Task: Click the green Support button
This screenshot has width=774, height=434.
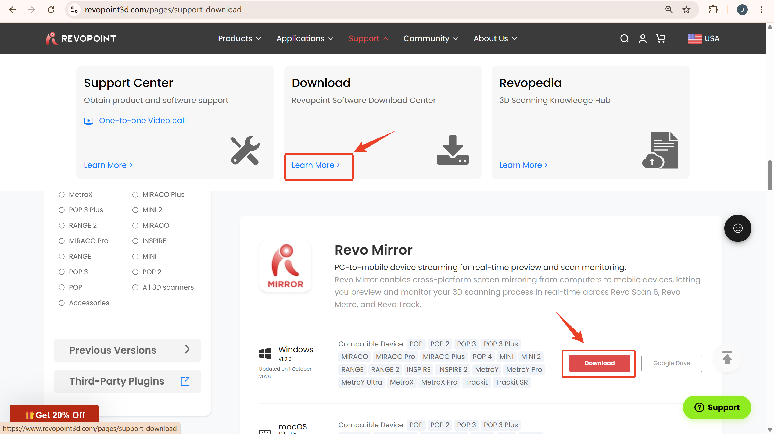Action: click(x=717, y=407)
